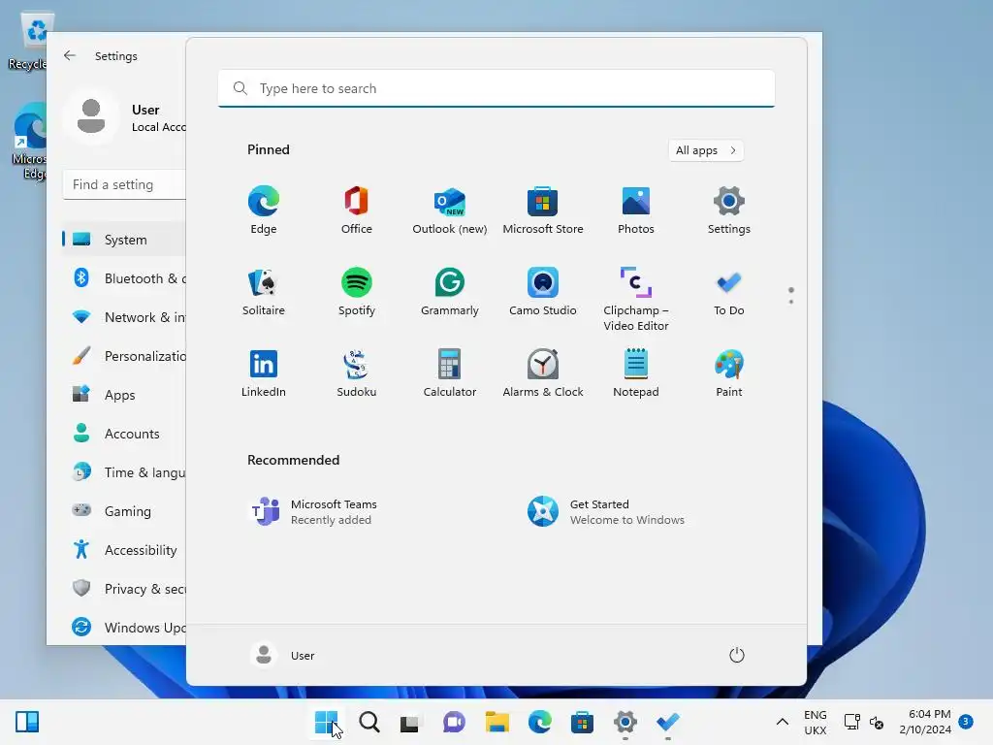Open File Explorer from taskbar

[x=497, y=722]
